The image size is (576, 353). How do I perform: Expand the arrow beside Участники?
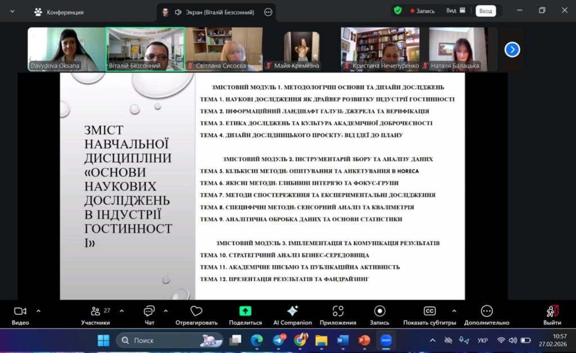coord(121,310)
